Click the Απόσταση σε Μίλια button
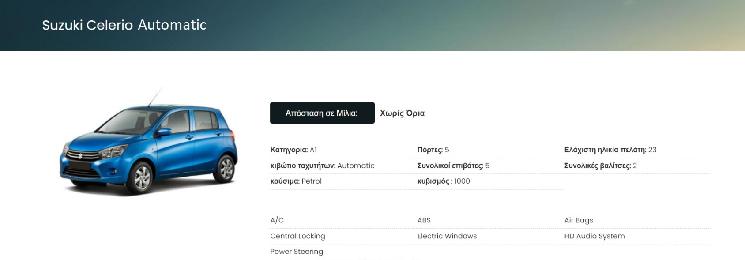Image resolution: width=745 pixels, height=260 pixels. (x=322, y=113)
